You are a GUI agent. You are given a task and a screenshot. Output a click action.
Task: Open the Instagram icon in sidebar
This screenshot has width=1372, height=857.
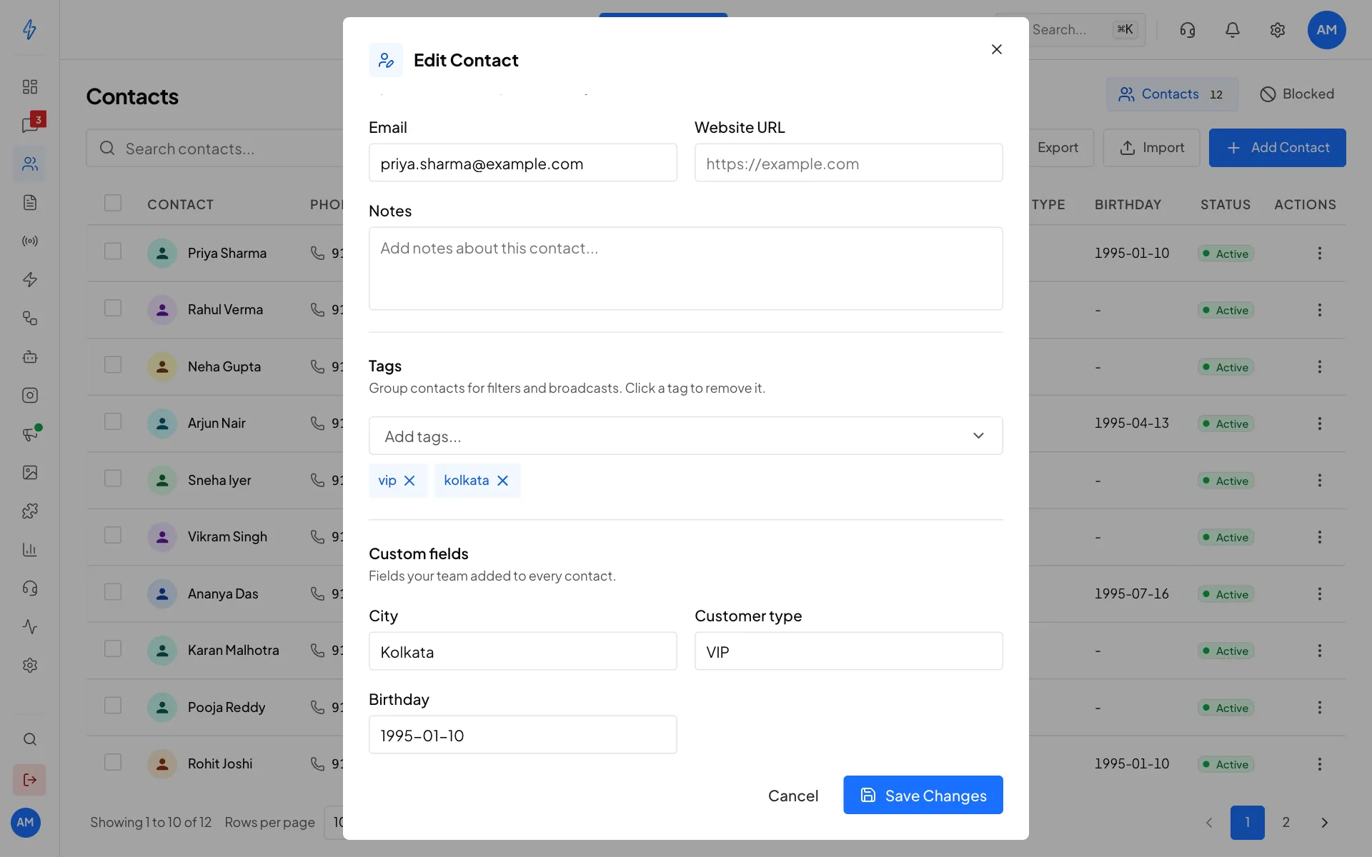tap(29, 396)
